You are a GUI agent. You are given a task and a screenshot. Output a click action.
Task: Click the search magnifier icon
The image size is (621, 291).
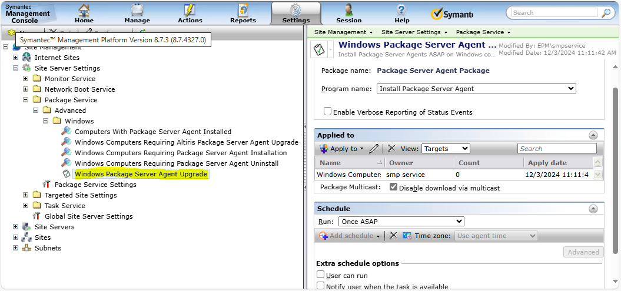[606, 13]
